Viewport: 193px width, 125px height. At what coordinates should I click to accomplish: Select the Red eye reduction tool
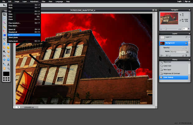(x=4, y=56)
